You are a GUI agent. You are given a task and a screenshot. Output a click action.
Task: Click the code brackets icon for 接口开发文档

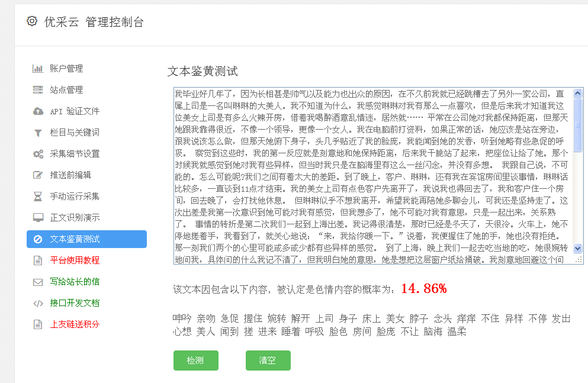(x=38, y=303)
